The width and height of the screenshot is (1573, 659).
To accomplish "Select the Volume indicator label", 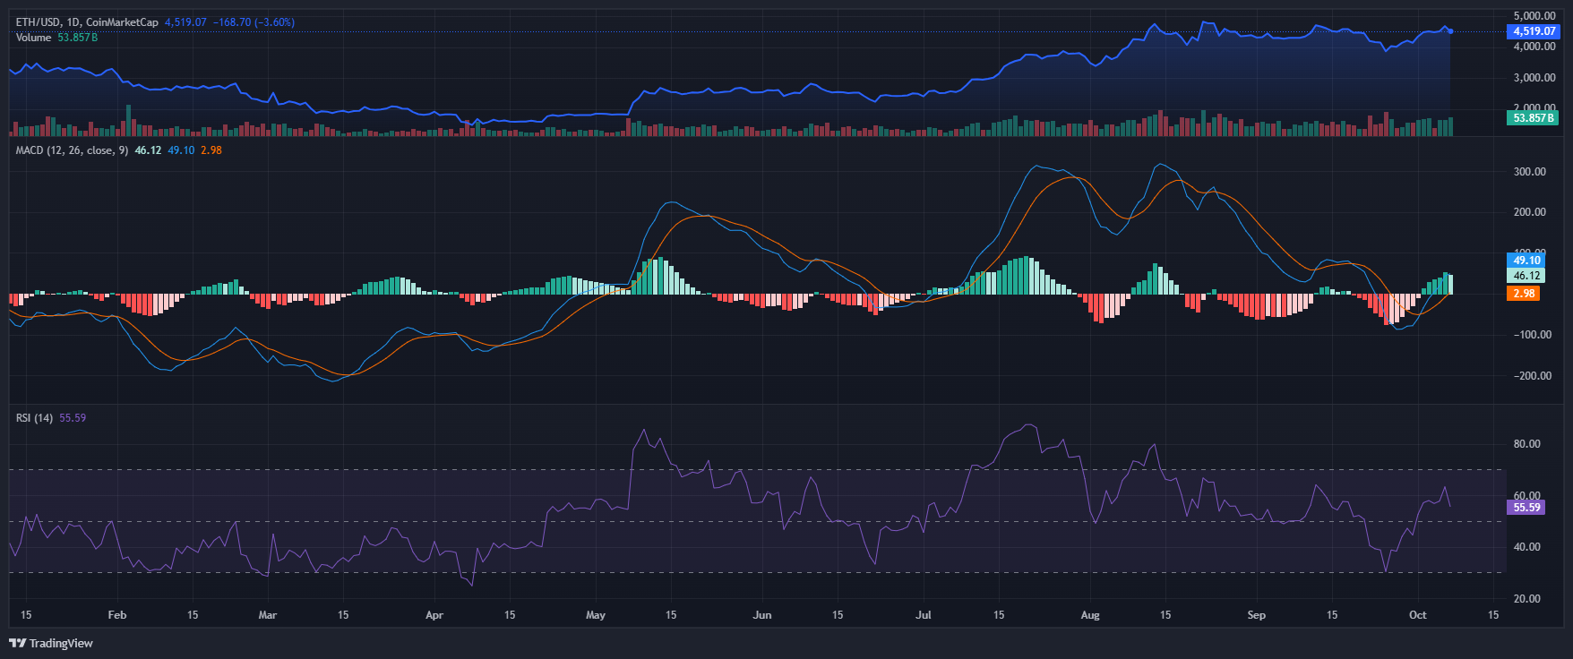I will click(x=33, y=38).
